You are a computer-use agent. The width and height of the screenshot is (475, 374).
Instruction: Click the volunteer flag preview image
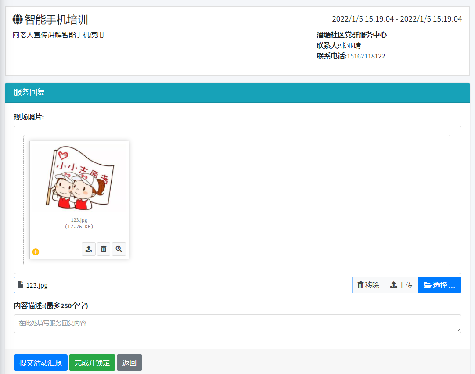79,177
